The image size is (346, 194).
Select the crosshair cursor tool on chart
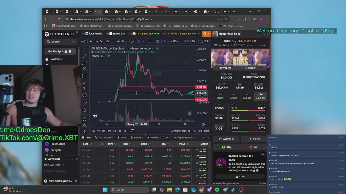pos(85,50)
